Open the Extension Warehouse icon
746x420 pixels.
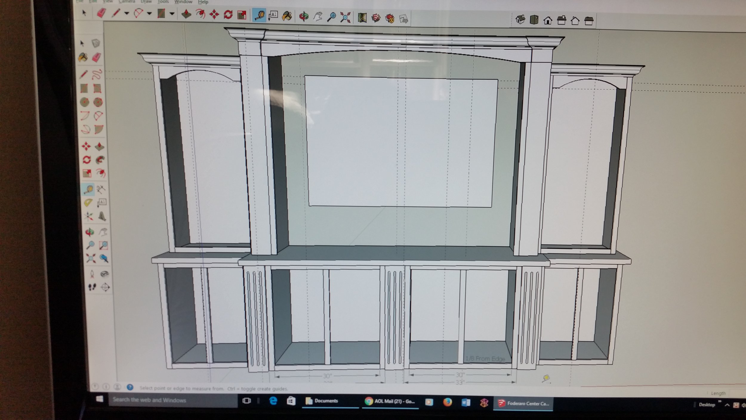click(x=390, y=19)
